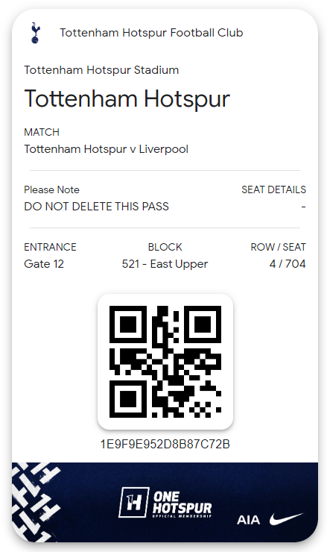Click the Nike swoosh logo
Screen dimensions: 327x552
pyautogui.click(x=286, y=519)
